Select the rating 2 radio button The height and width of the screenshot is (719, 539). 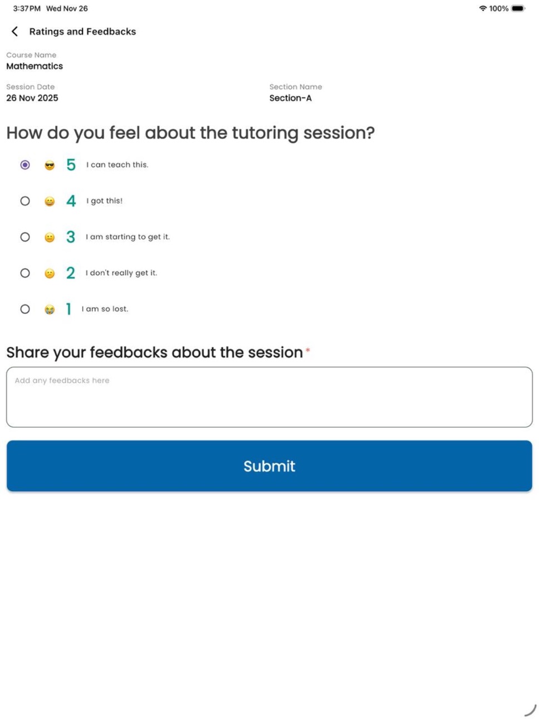click(25, 273)
